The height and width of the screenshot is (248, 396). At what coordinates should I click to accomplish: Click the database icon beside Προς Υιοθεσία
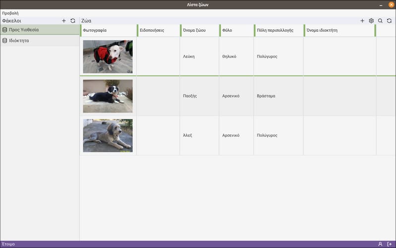4,30
